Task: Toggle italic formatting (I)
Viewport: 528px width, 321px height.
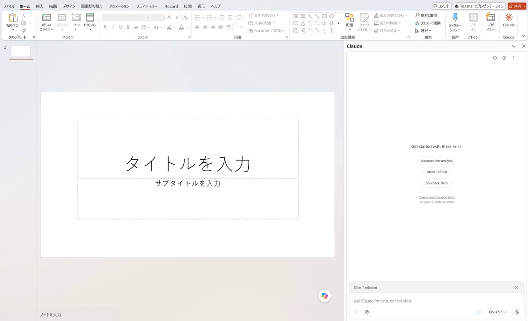Action: tap(113, 27)
